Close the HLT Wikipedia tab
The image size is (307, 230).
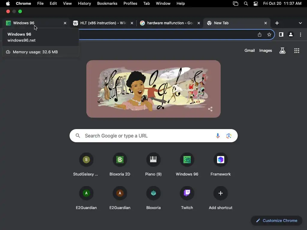[132, 23]
